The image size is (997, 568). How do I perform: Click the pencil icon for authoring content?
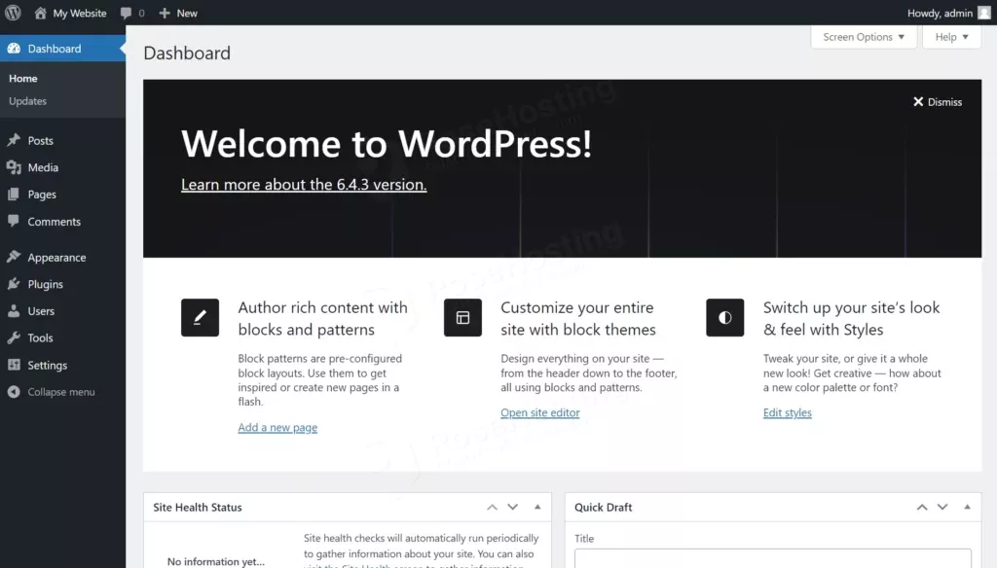[200, 318]
